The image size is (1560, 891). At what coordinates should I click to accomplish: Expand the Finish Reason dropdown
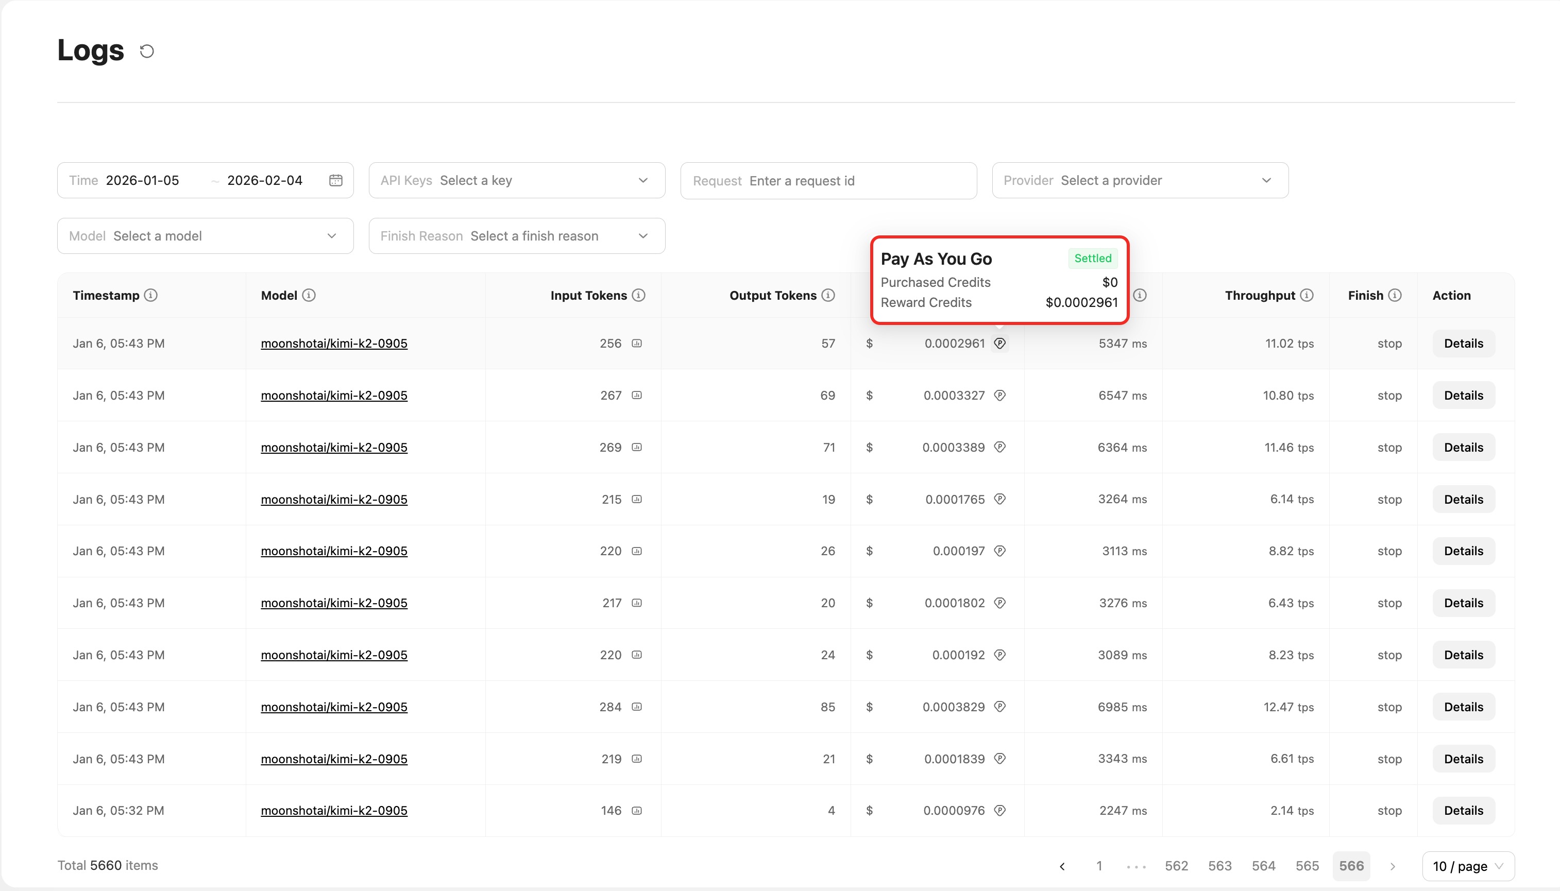point(517,236)
